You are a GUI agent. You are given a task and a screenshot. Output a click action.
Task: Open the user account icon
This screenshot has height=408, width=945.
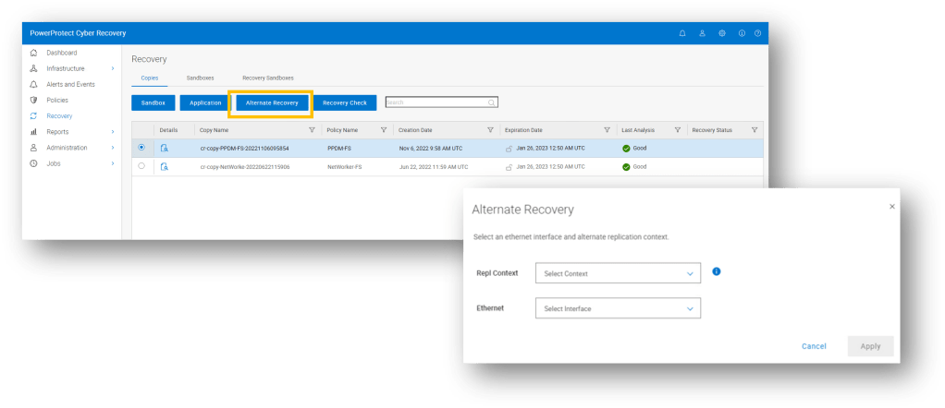(702, 33)
